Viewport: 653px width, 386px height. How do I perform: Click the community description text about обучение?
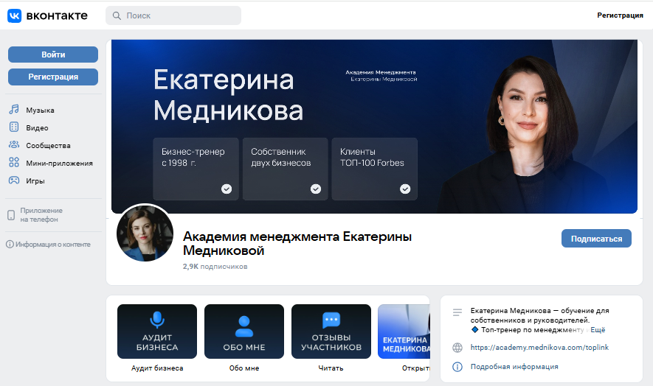click(x=539, y=320)
